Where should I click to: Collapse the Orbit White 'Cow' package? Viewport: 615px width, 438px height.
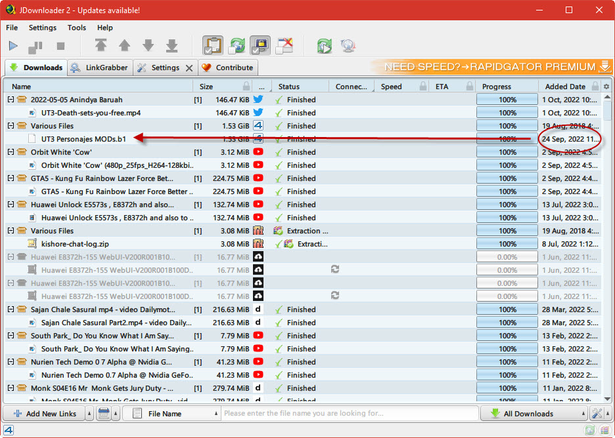[x=11, y=152]
